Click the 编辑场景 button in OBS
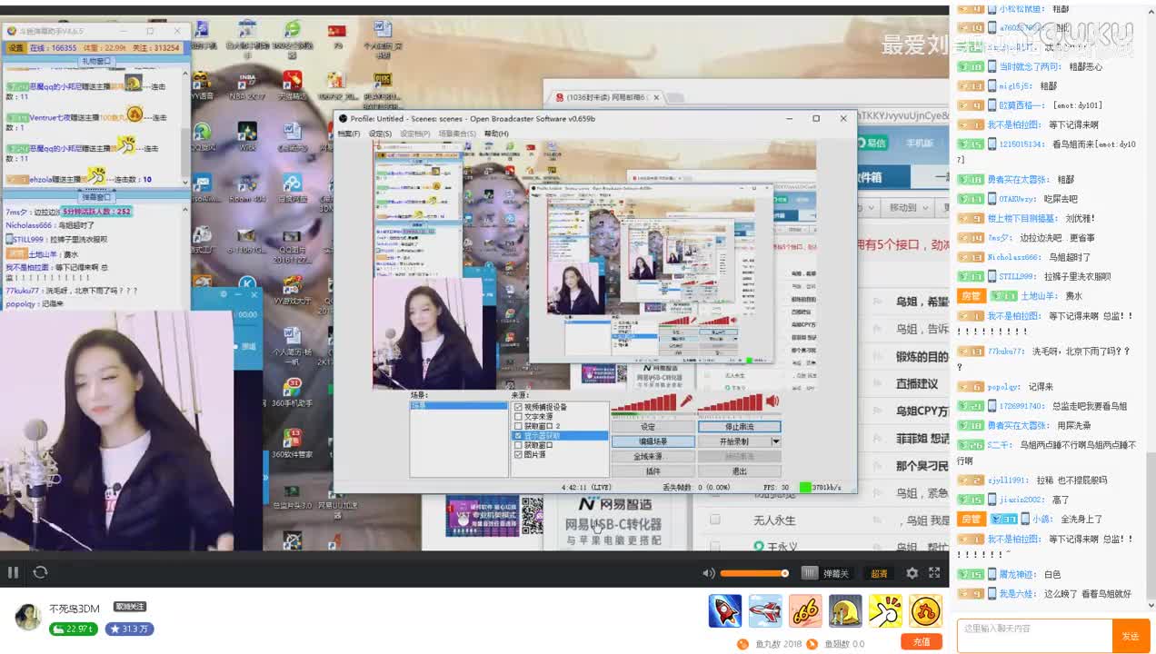 pyautogui.click(x=653, y=441)
